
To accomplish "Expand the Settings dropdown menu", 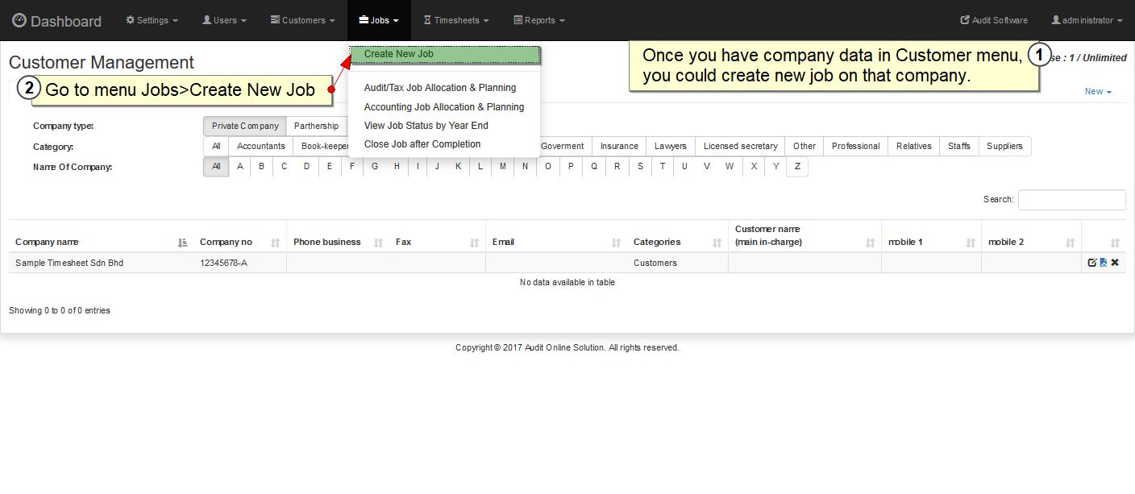I will coord(152,20).
